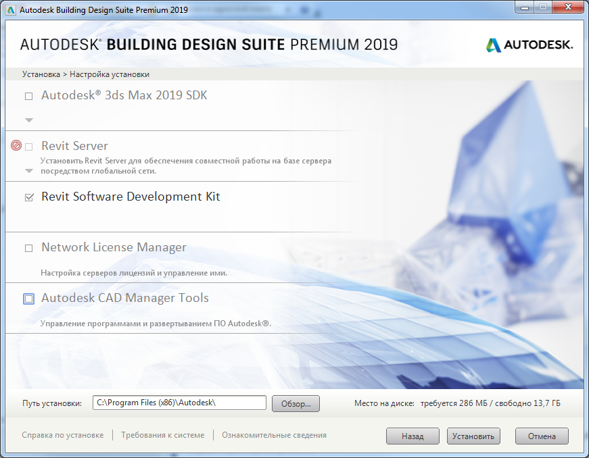Click the red prohibited icon beside Revit Server
The height and width of the screenshot is (458, 589).
point(16,145)
